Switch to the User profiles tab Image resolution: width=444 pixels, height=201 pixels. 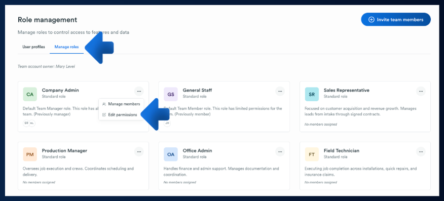point(33,47)
